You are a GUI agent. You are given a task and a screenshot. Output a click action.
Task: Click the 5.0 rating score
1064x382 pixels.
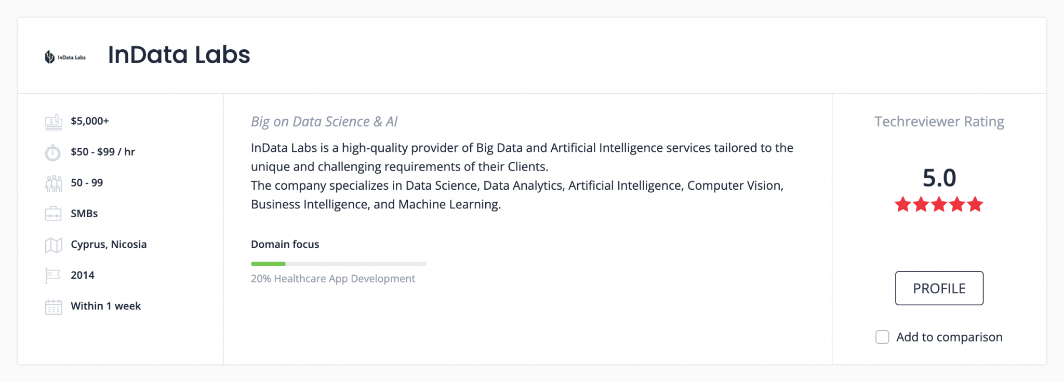point(939,177)
